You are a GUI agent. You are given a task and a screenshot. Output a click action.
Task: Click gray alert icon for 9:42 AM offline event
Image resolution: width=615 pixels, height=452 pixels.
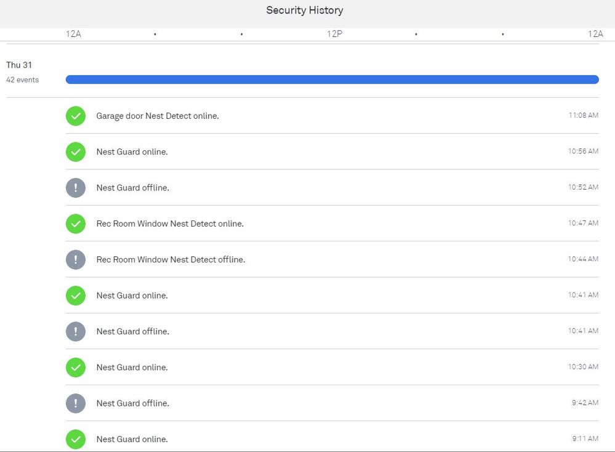(x=76, y=403)
